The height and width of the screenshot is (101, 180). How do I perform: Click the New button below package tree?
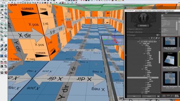[x=134, y=97]
